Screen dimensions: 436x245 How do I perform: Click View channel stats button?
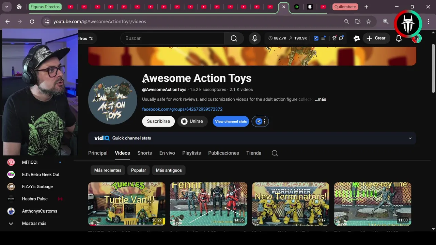pos(231,121)
